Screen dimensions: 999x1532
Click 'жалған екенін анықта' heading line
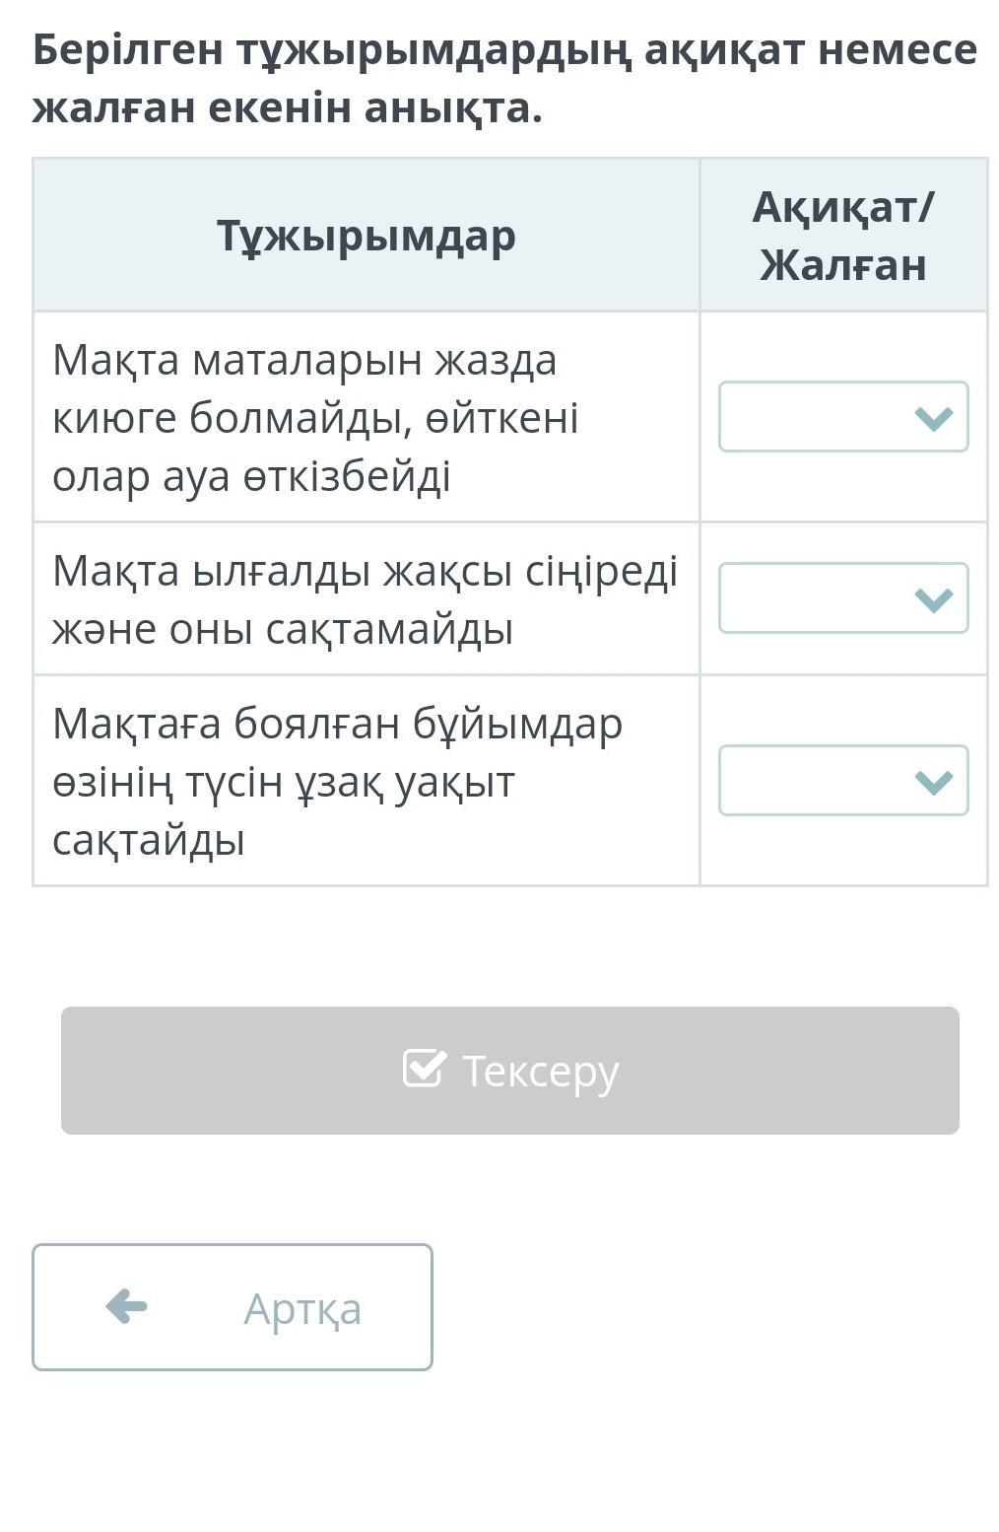(288, 108)
